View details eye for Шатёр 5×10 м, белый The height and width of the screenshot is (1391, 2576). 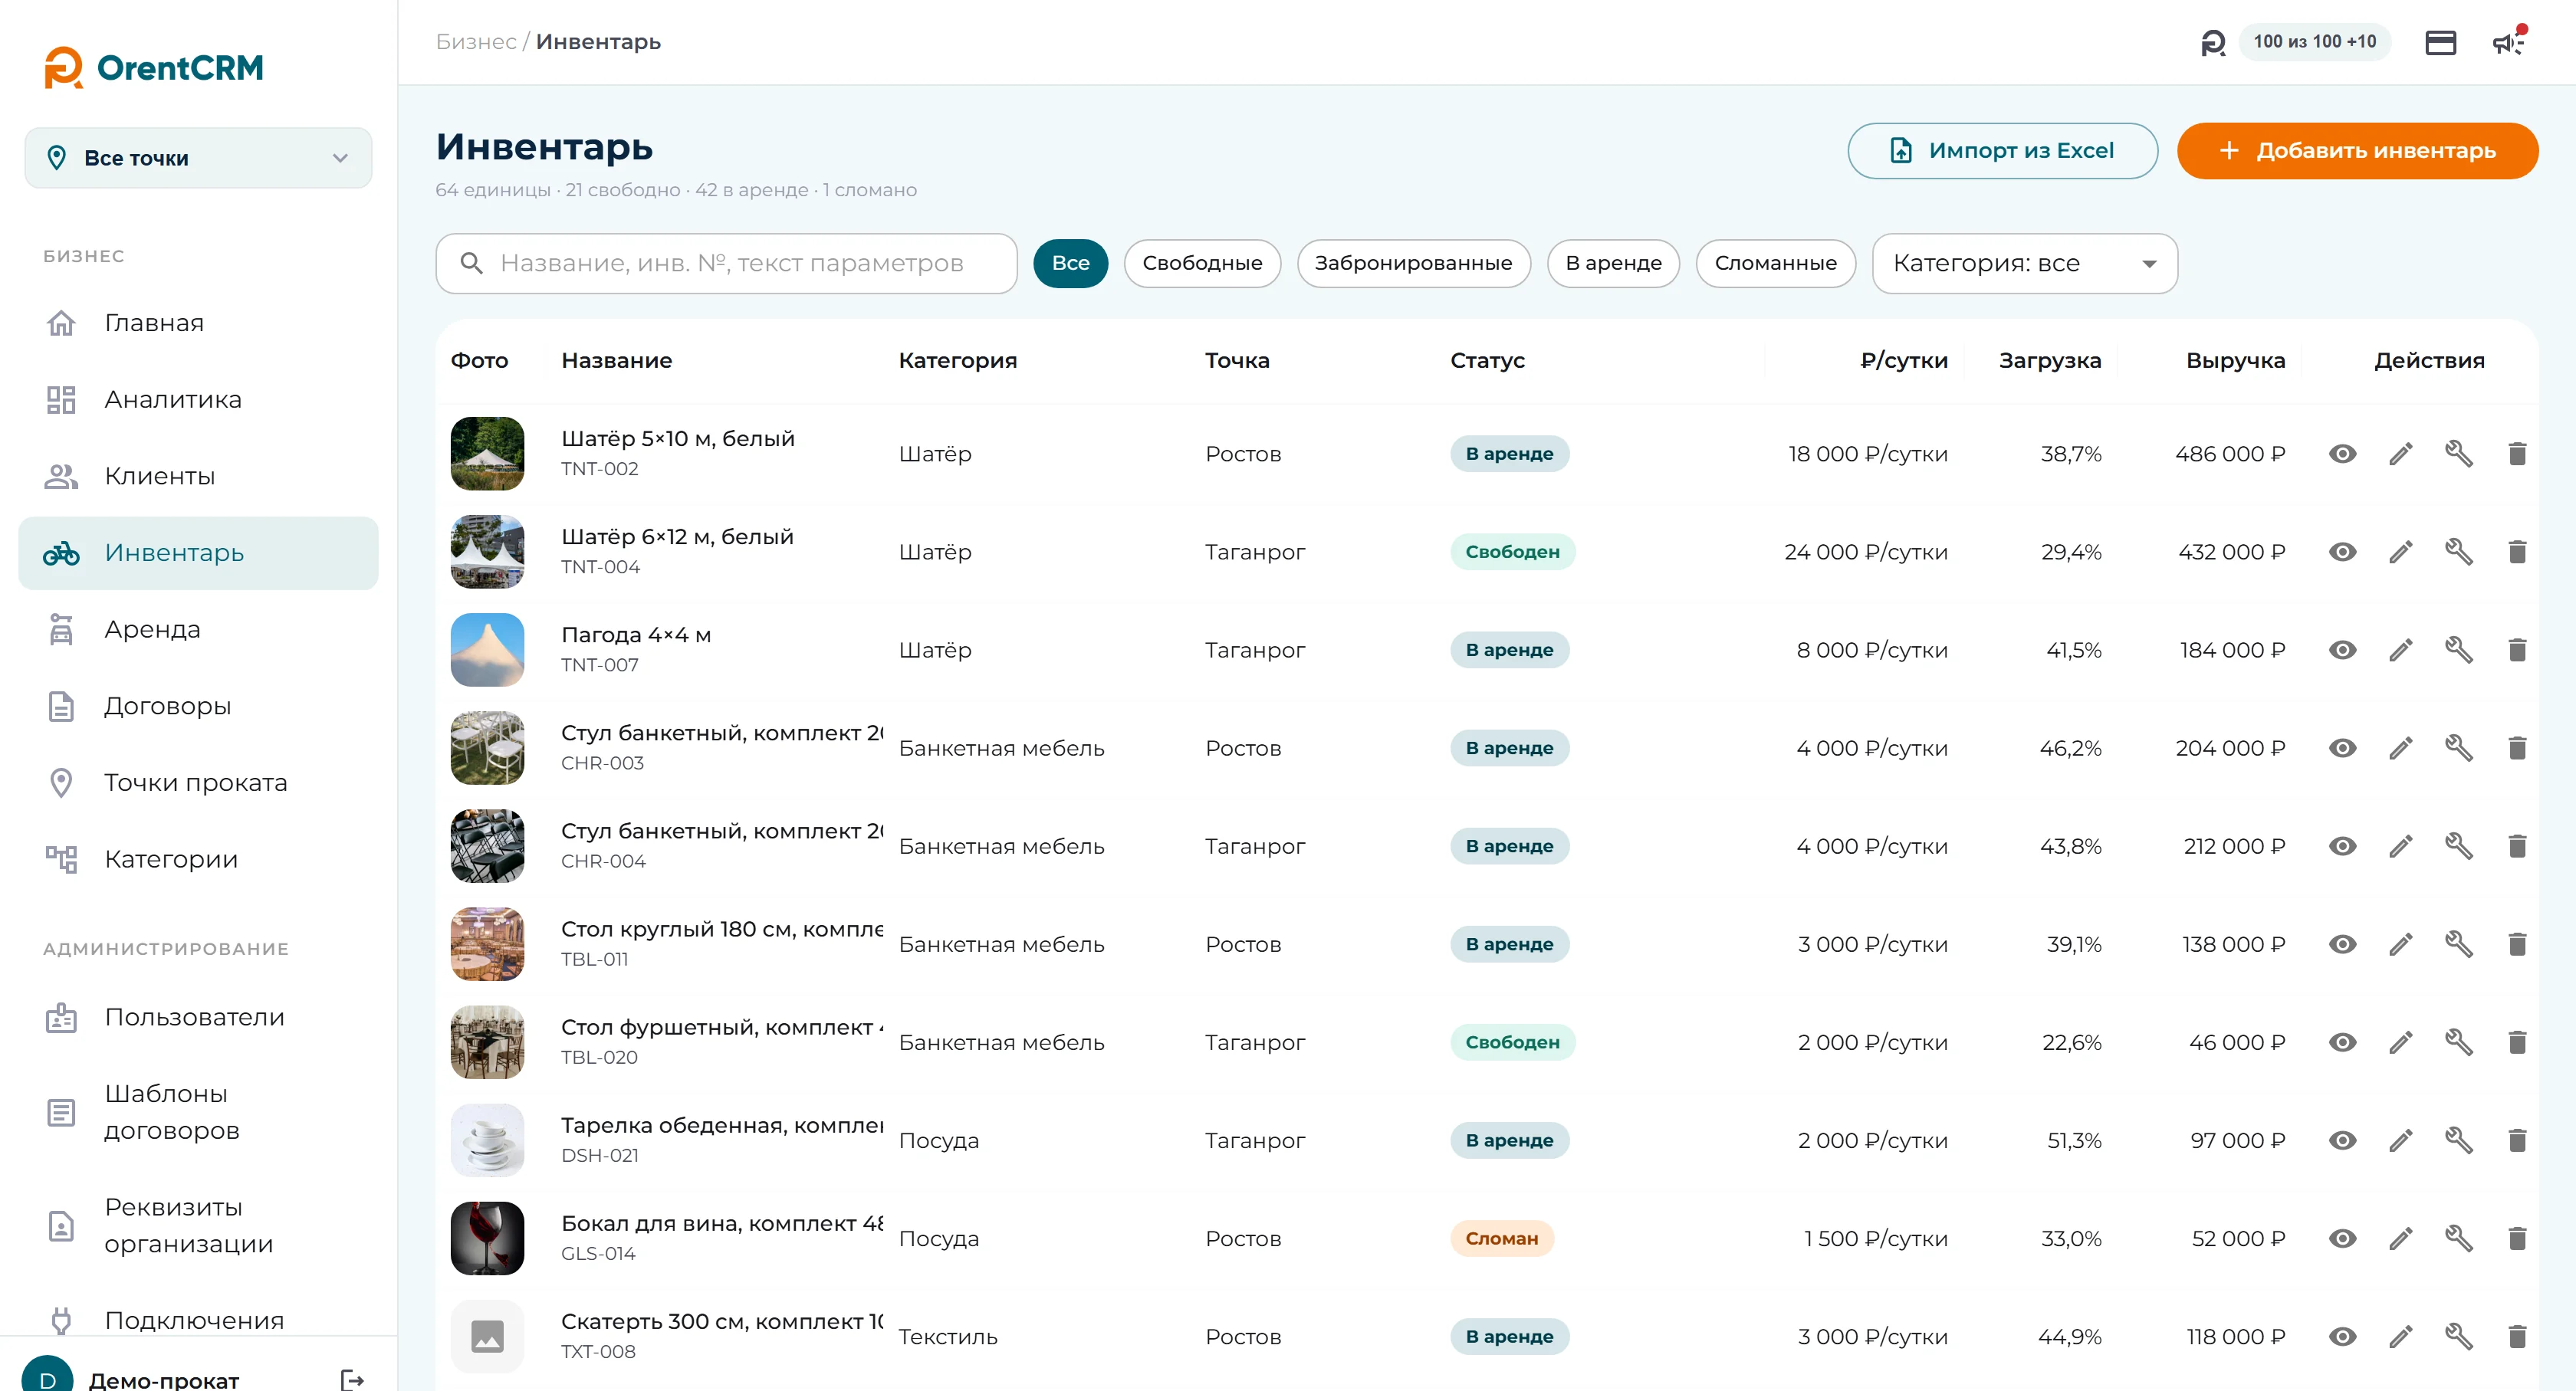(x=2342, y=454)
